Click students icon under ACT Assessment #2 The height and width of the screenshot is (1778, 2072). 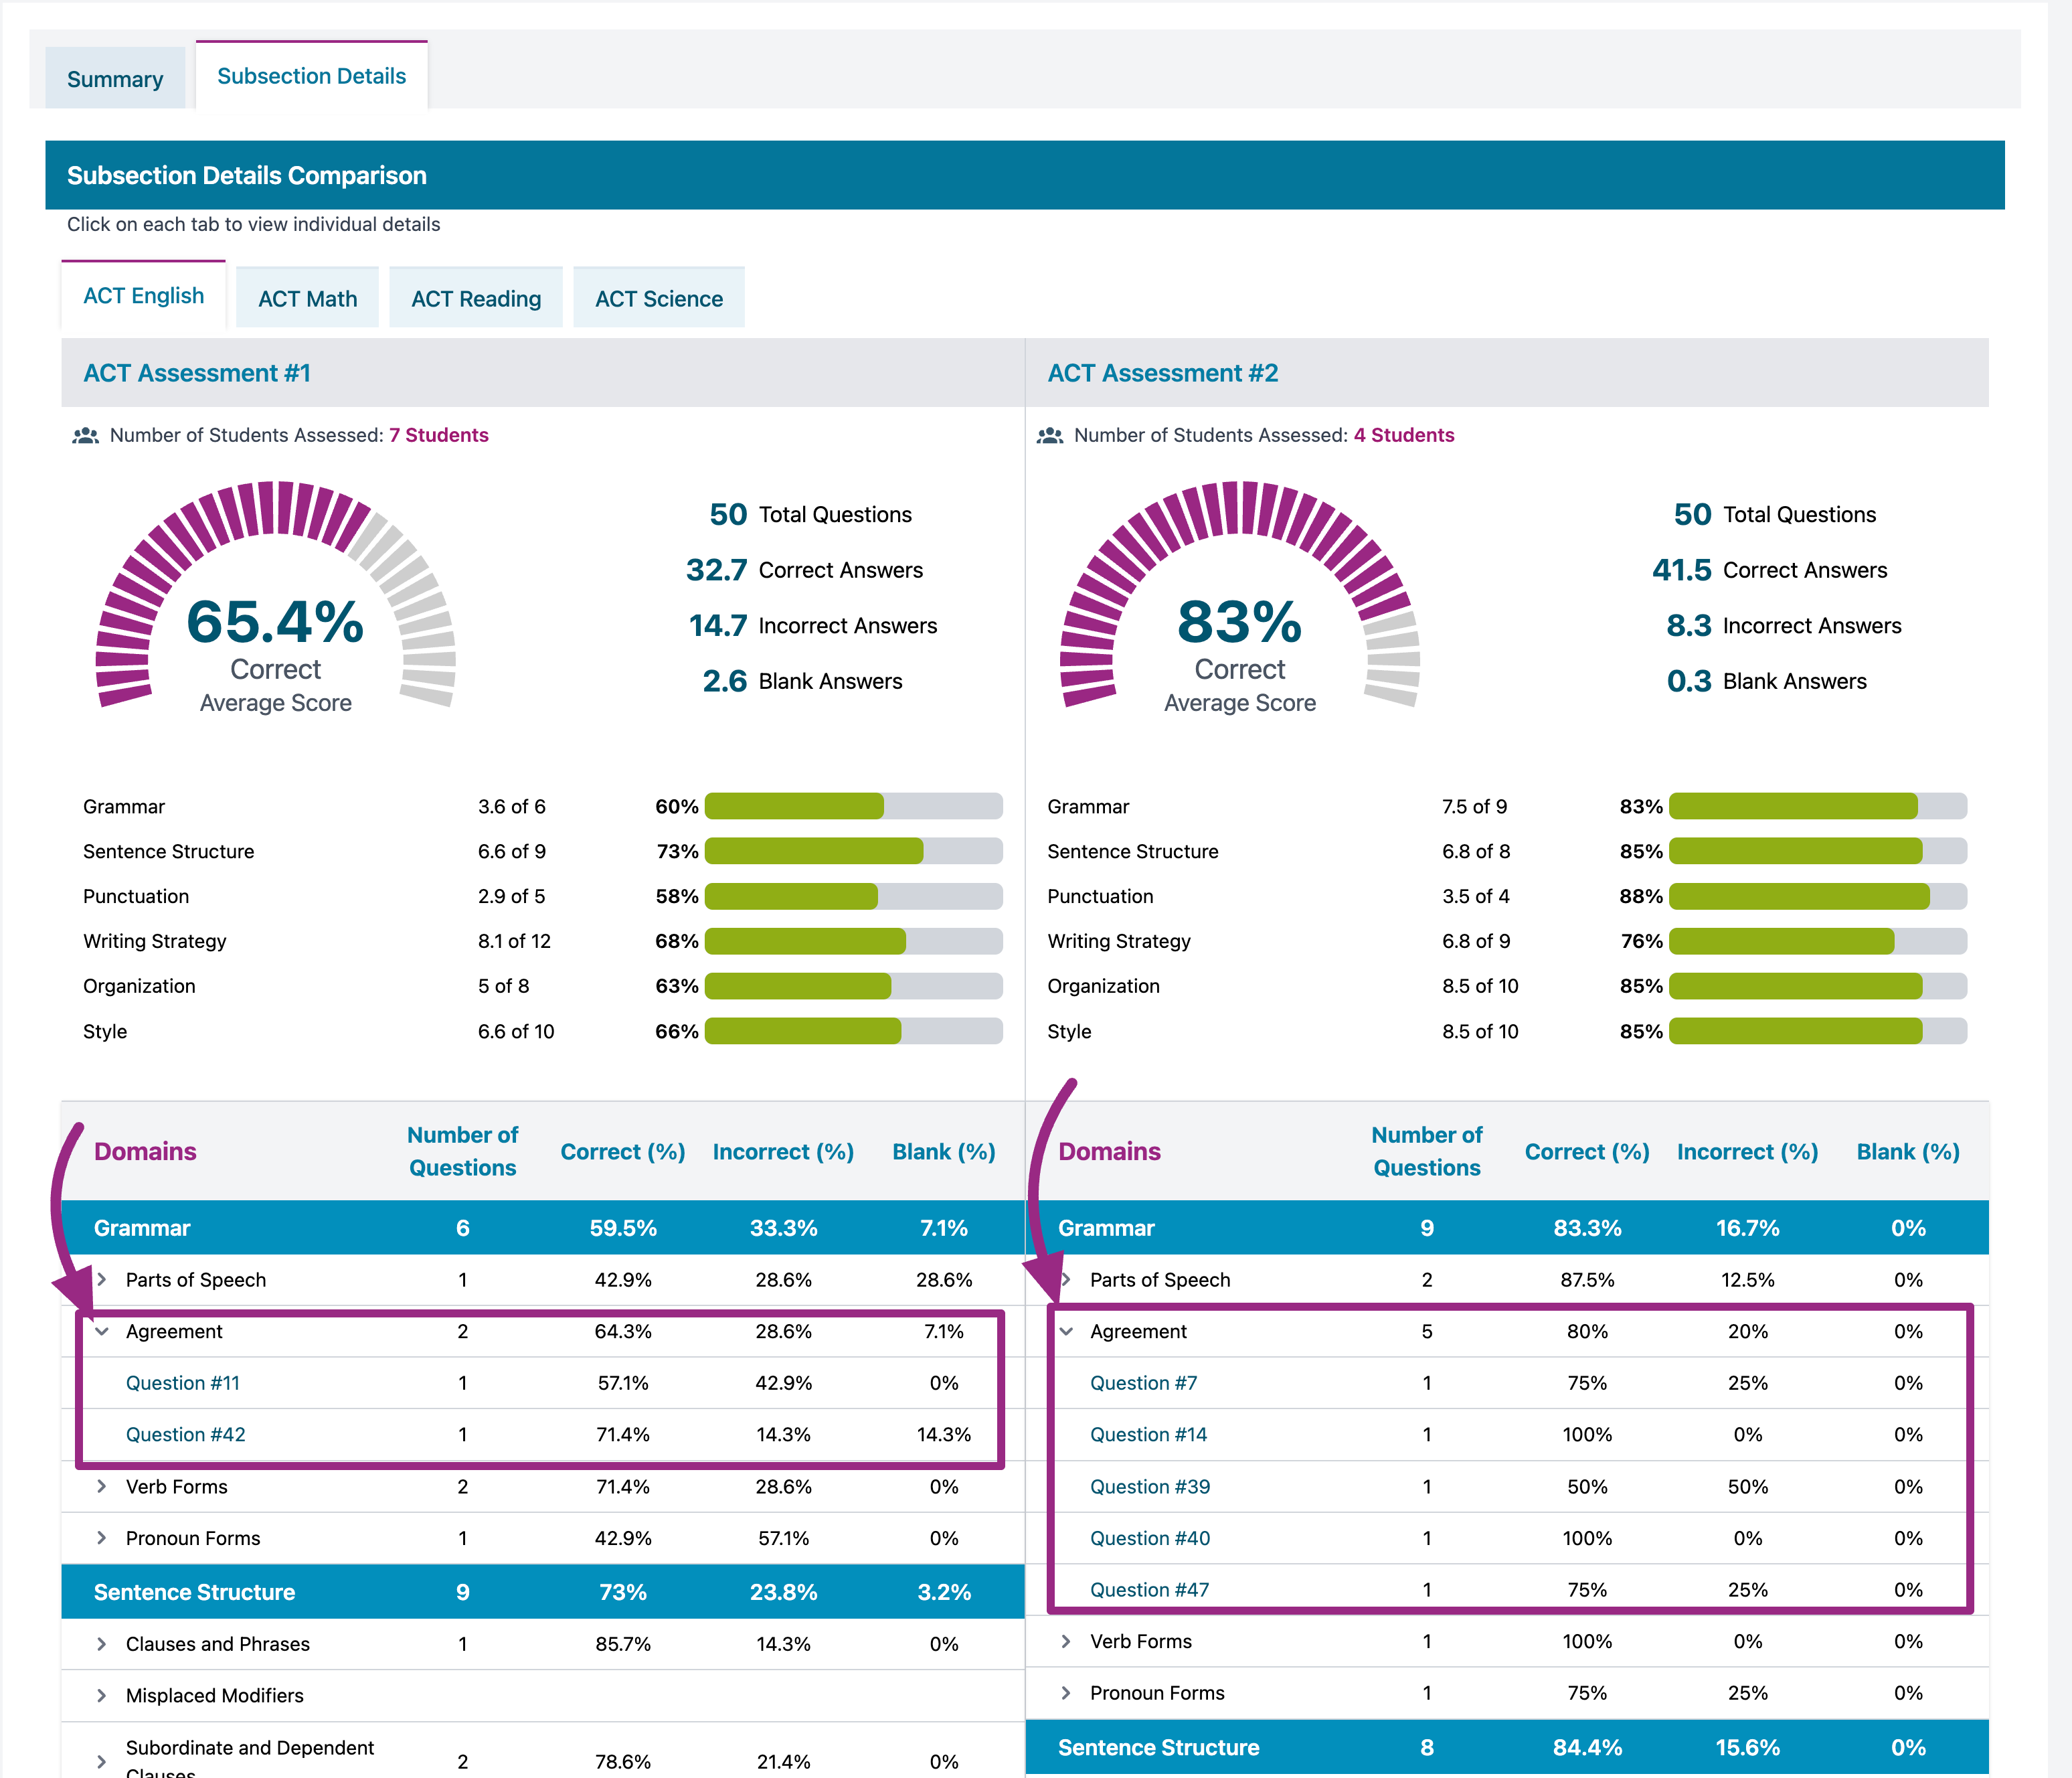[x=1049, y=436]
